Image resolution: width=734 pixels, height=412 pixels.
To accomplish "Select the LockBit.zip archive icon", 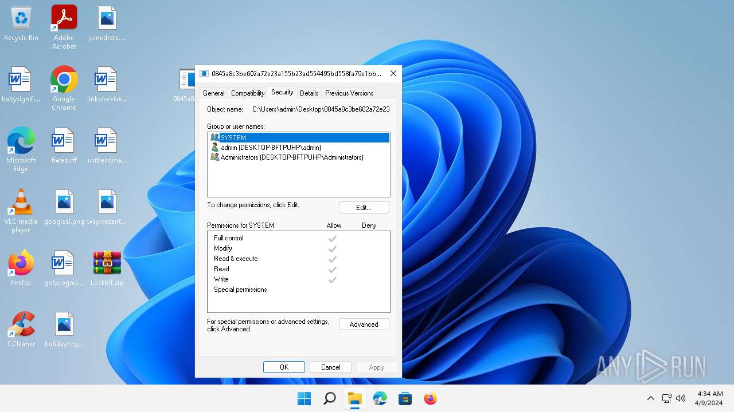I will (107, 268).
